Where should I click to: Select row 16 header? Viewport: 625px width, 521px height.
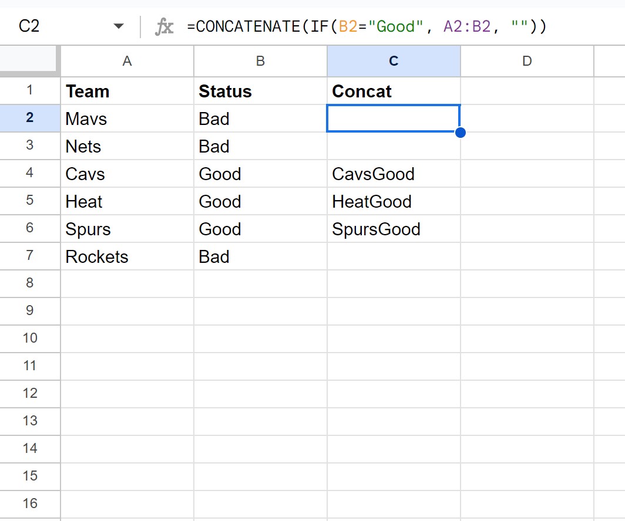30,504
